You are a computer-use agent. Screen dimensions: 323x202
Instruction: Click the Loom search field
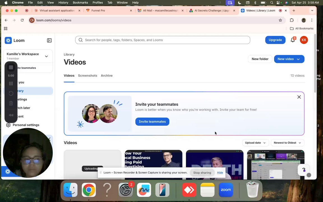(163, 40)
